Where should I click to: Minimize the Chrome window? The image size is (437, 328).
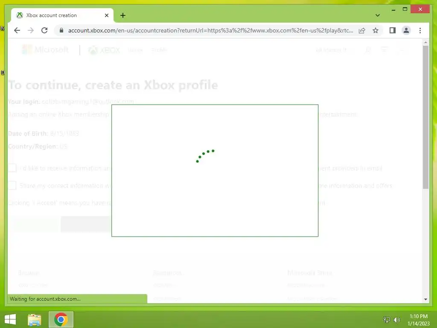[x=393, y=9]
